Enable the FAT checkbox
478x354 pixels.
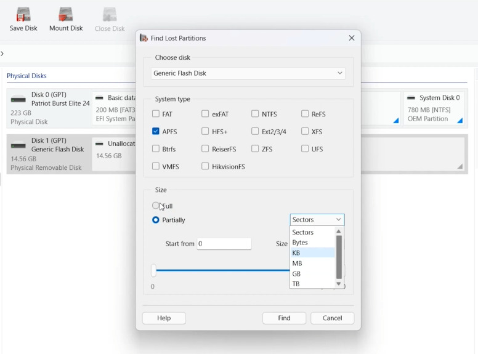click(x=156, y=114)
